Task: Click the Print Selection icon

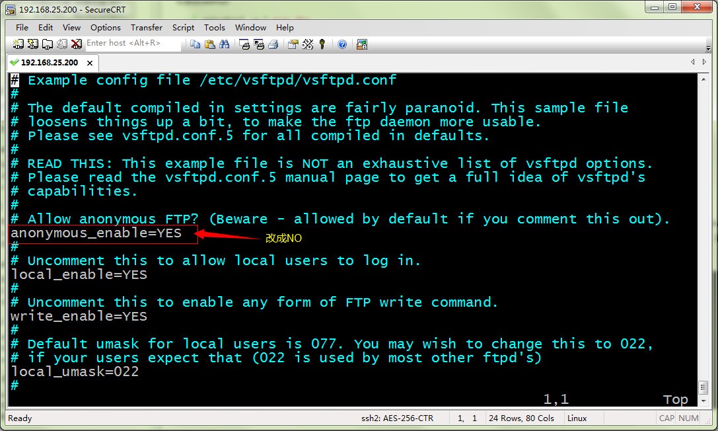Action: (259, 44)
